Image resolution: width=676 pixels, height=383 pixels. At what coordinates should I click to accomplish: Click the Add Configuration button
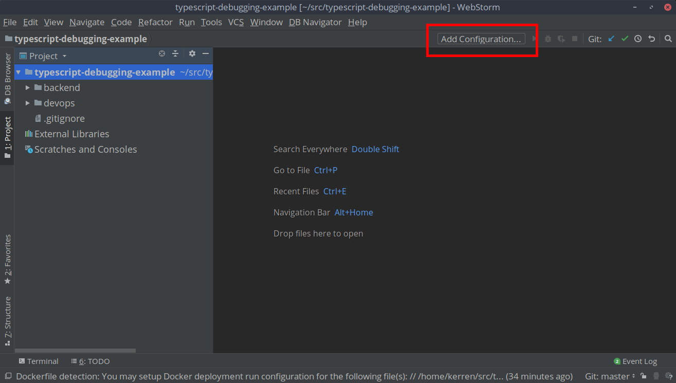[x=481, y=39]
